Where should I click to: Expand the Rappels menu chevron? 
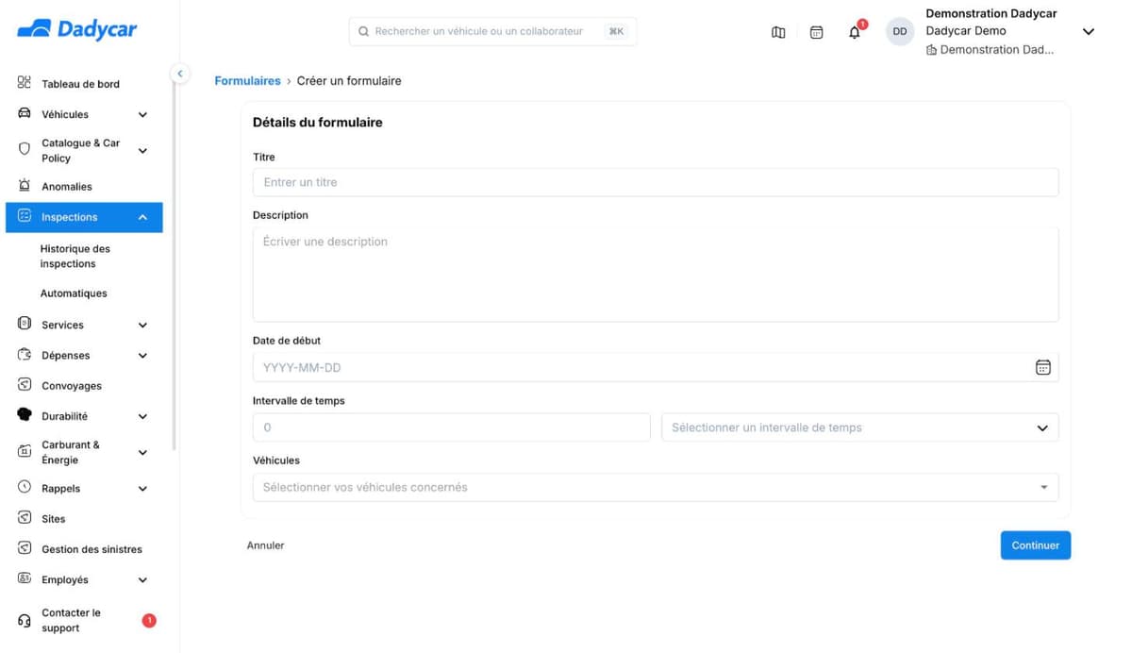pos(142,489)
